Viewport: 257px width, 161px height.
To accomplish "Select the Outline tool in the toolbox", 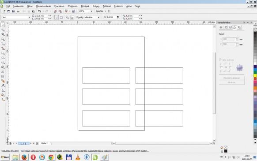I will click(3, 90).
